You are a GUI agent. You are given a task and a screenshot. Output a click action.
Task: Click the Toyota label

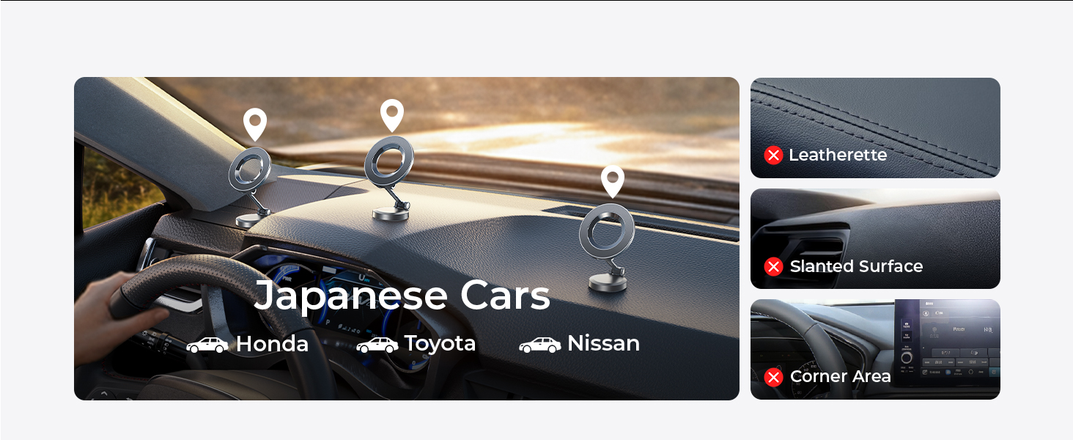click(x=440, y=344)
